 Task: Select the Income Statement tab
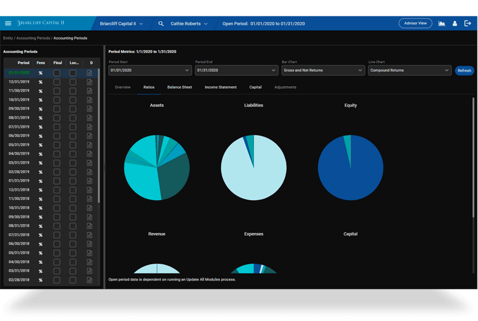pos(220,87)
